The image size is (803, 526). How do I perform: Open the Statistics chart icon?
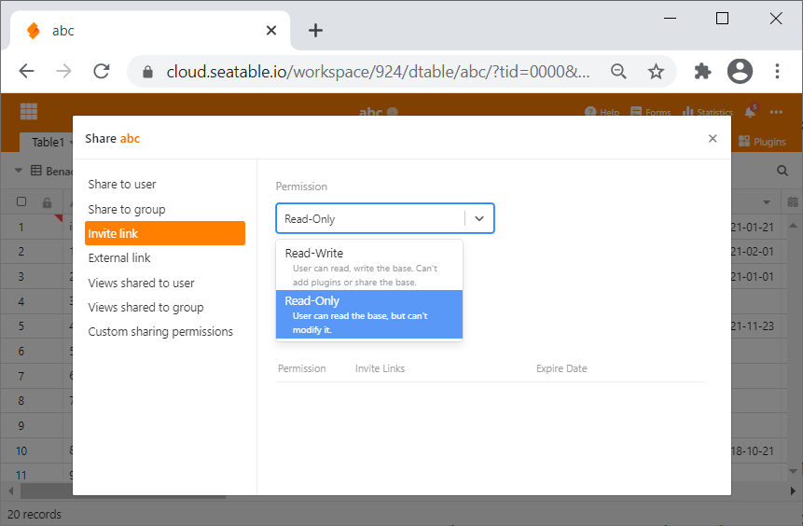tap(688, 112)
